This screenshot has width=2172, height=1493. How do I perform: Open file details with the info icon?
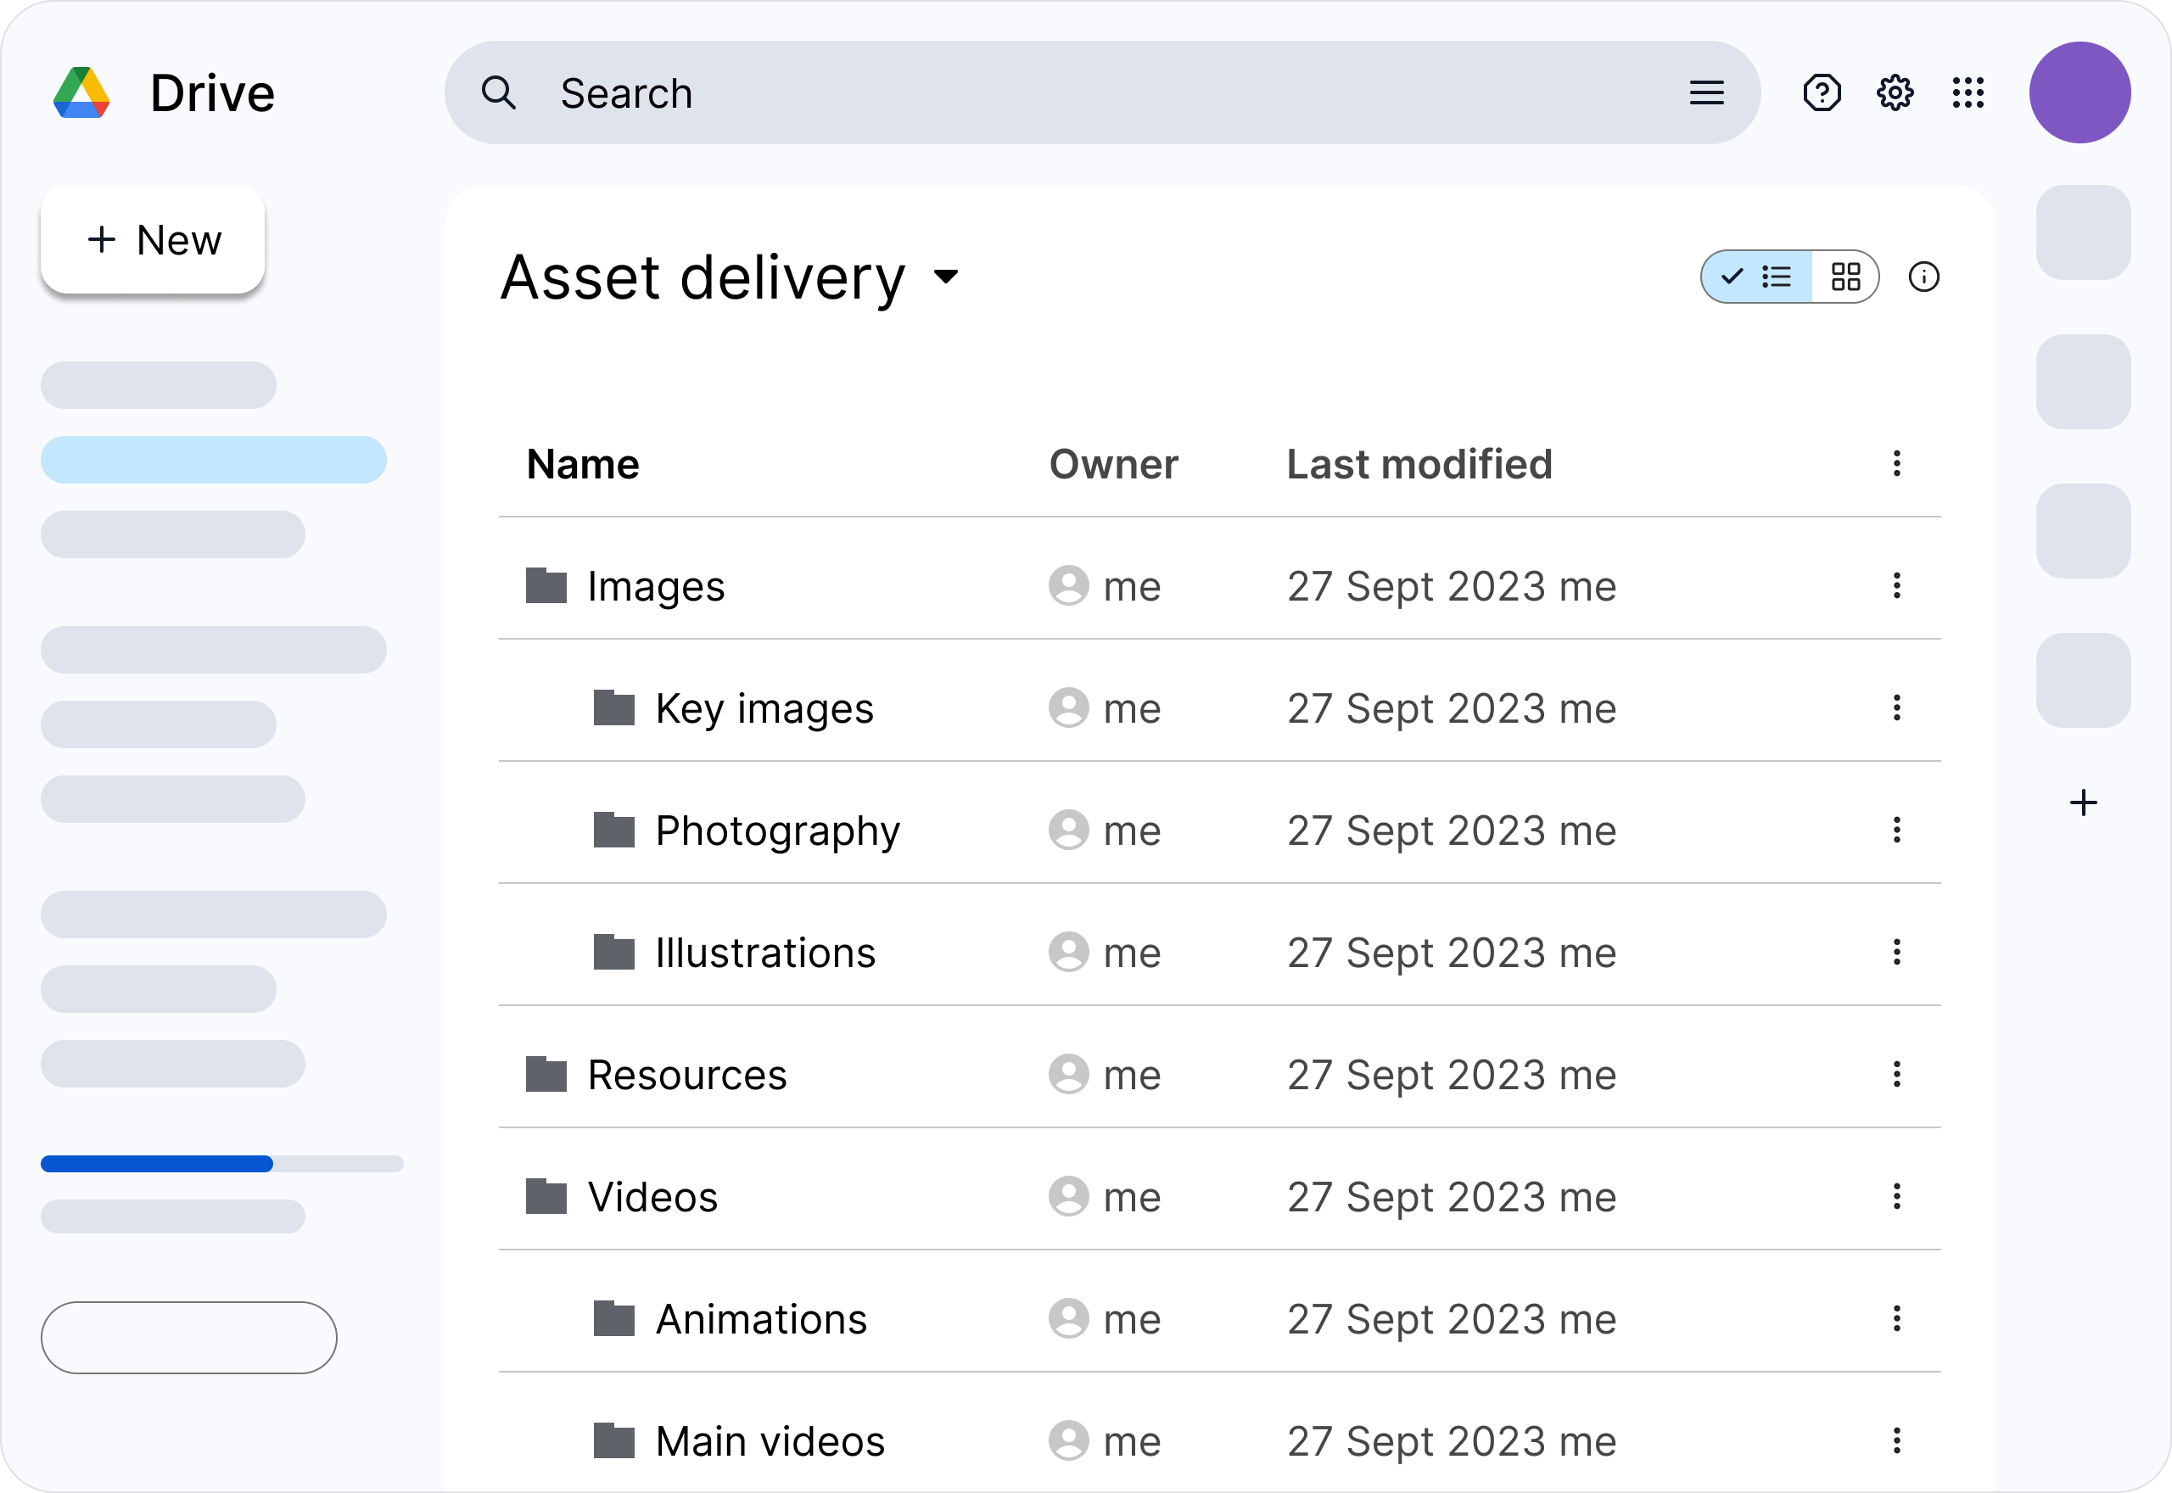pyautogui.click(x=1926, y=277)
